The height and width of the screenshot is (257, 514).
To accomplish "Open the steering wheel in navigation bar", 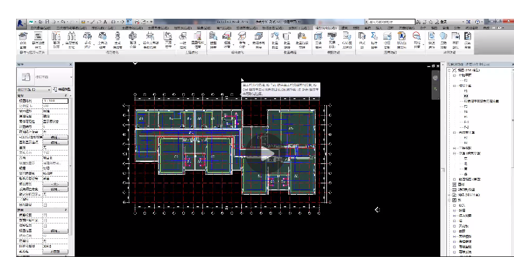I will pyautogui.click(x=436, y=78).
